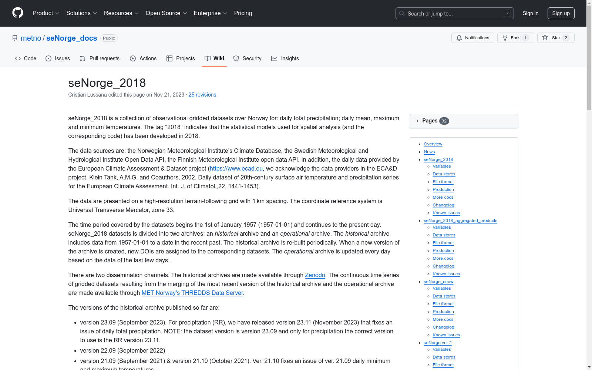Open seNorge_2018_aggregated_products sidebar link
Image resolution: width=592 pixels, height=370 pixels.
click(460, 221)
